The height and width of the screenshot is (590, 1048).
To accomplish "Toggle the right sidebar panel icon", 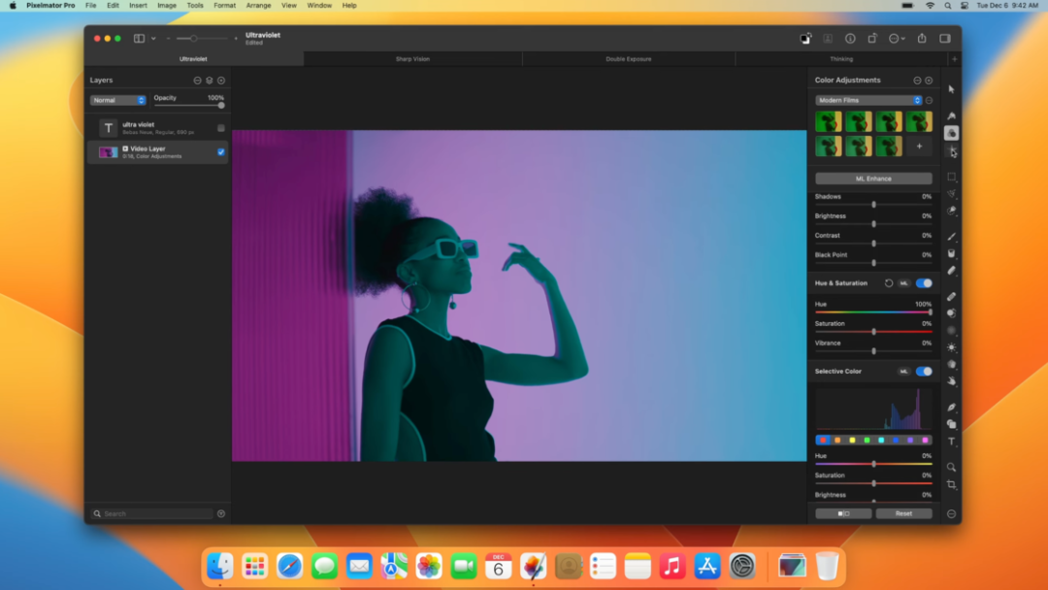I will click(945, 39).
